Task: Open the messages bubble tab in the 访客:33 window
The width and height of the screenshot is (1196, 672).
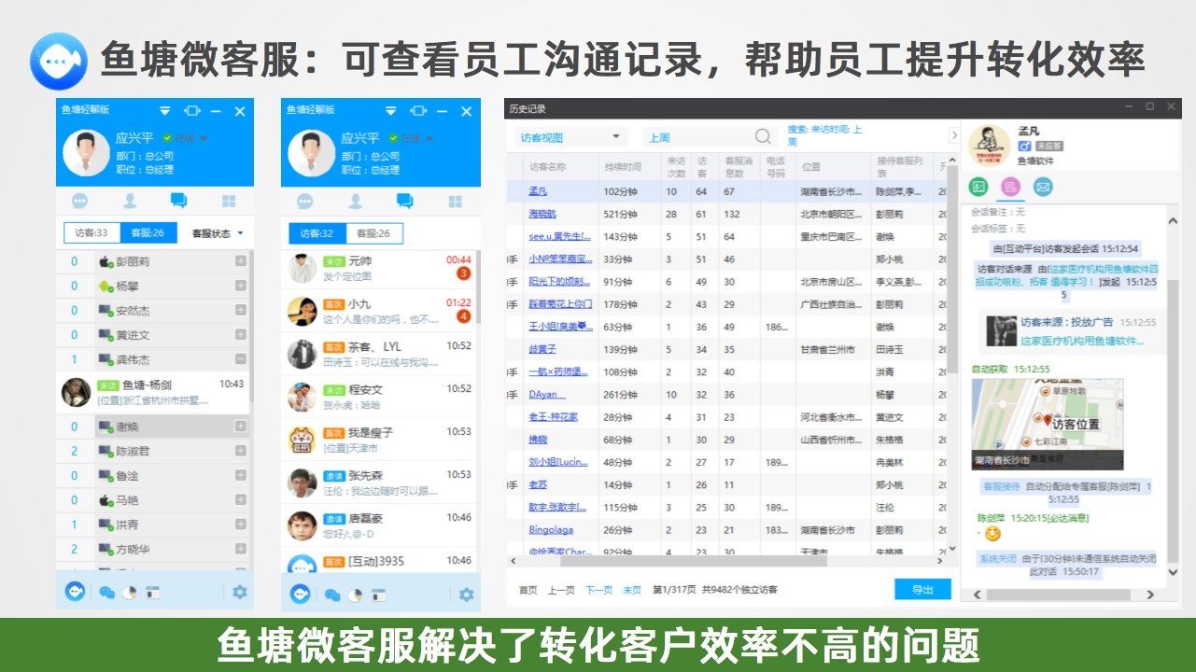Action: (80, 201)
